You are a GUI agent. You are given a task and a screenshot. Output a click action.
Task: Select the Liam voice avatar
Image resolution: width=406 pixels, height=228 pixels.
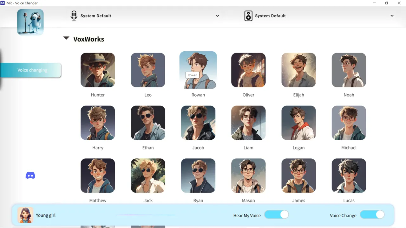pos(248,123)
